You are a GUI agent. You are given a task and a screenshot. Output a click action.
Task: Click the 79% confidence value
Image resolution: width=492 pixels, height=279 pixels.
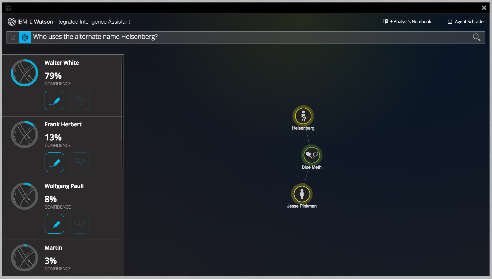(53, 76)
